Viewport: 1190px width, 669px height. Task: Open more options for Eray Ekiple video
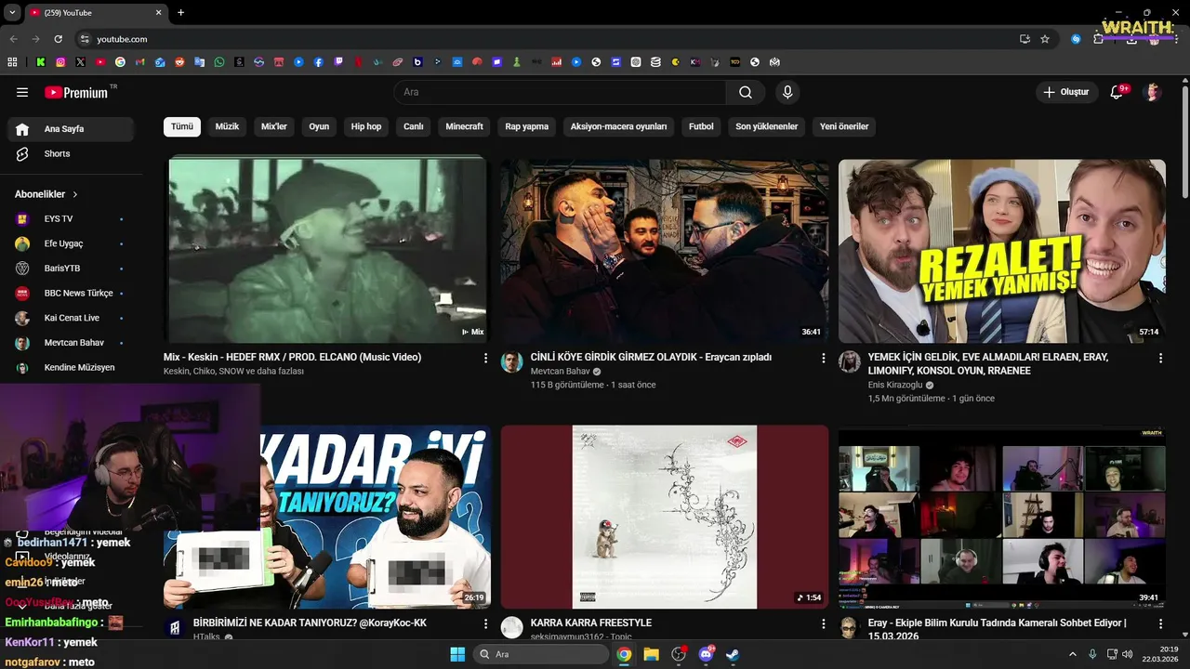tap(1160, 623)
